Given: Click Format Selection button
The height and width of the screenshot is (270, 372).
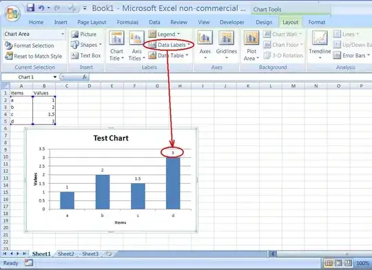Looking at the screenshot, I should click(x=30, y=45).
